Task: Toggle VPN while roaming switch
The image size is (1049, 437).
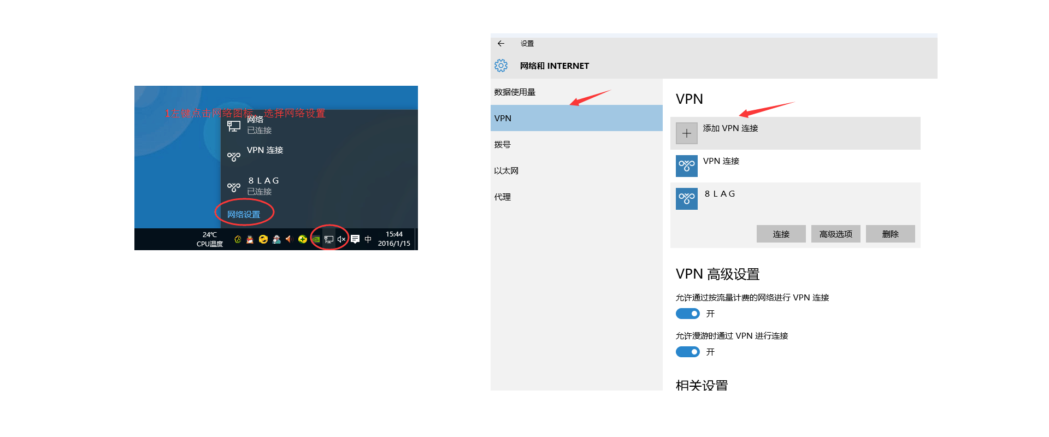Action: [687, 352]
